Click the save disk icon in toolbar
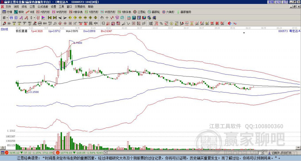 tap(144, 18)
